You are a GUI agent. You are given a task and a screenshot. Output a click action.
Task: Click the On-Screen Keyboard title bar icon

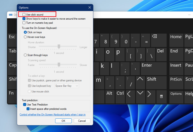[x=11, y=15]
